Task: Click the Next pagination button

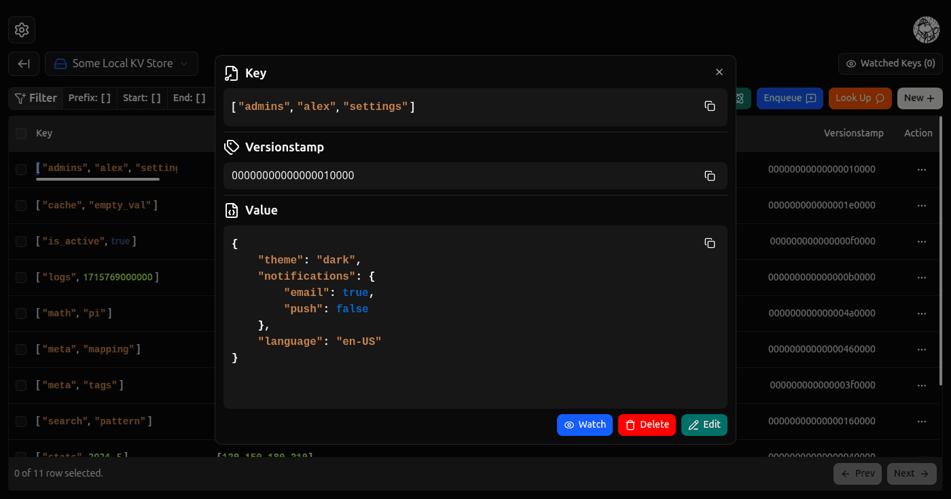Action: 912,474
